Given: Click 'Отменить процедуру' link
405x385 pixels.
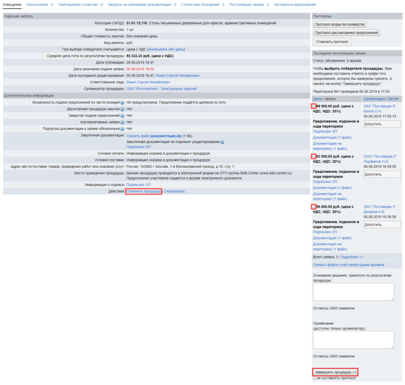Looking at the screenshot, I should [x=144, y=191].
